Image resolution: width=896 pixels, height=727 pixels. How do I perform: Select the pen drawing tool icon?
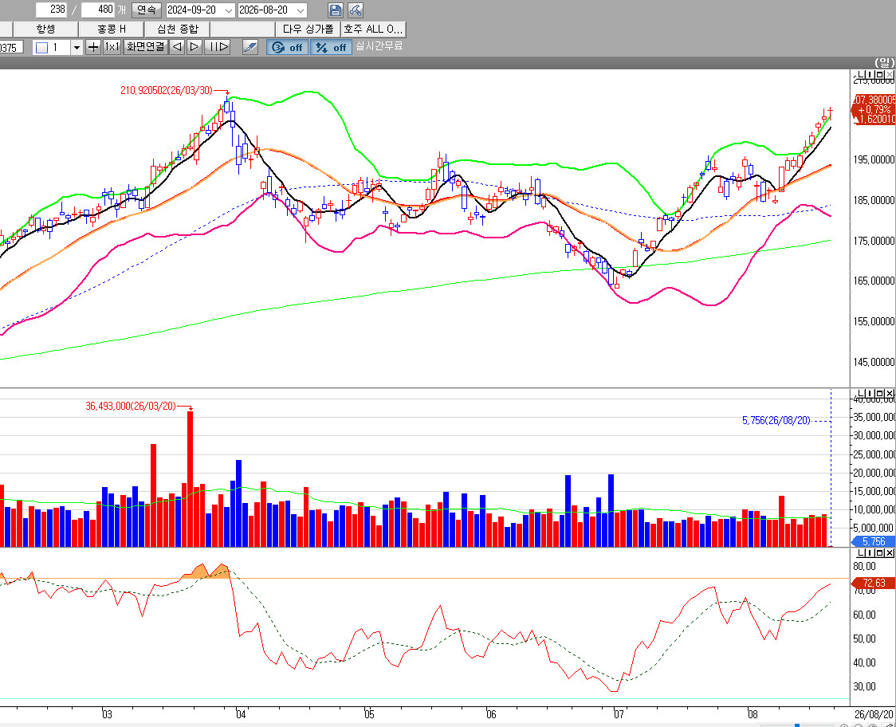[x=250, y=47]
